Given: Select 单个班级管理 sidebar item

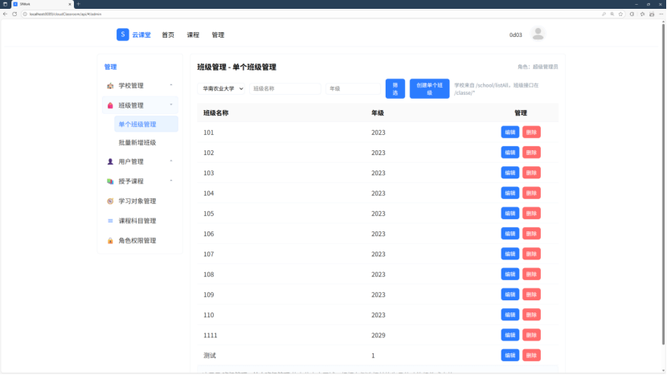Looking at the screenshot, I should point(146,124).
